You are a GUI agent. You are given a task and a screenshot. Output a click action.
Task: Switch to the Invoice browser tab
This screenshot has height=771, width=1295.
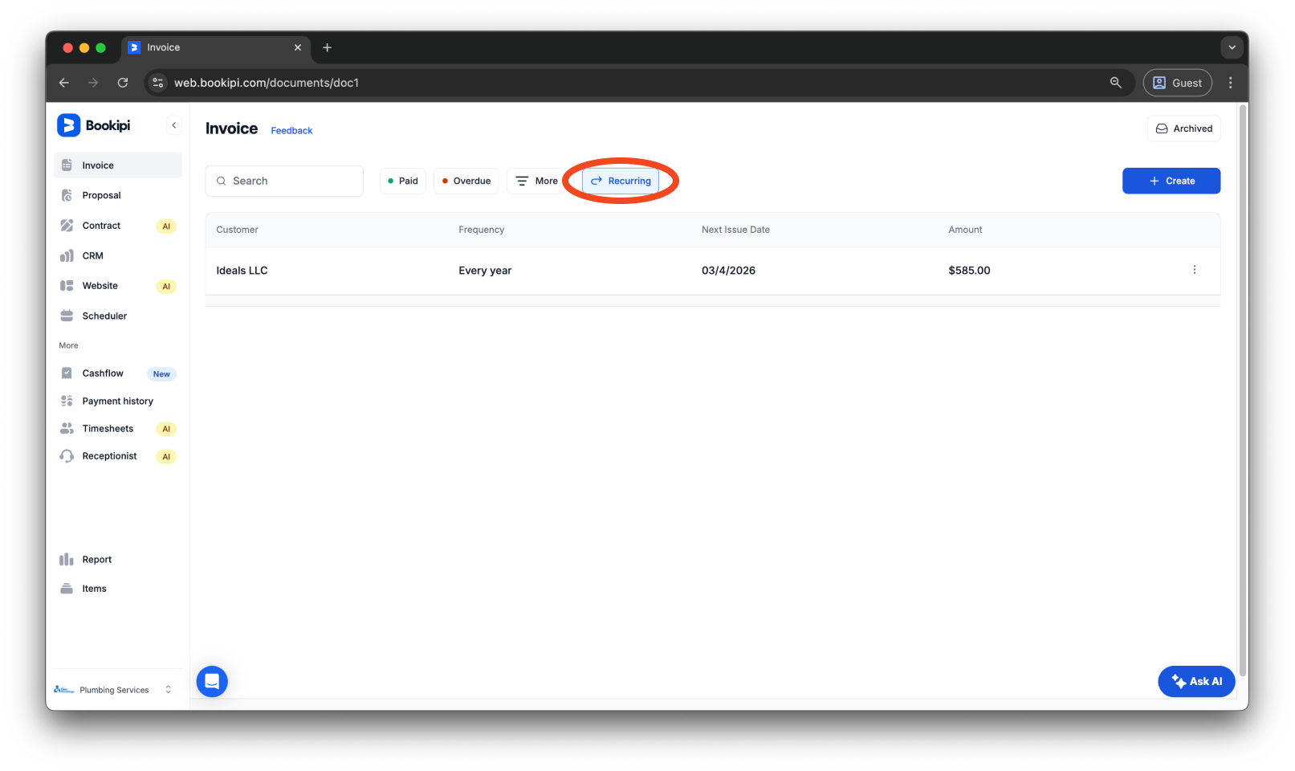pos(164,47)
